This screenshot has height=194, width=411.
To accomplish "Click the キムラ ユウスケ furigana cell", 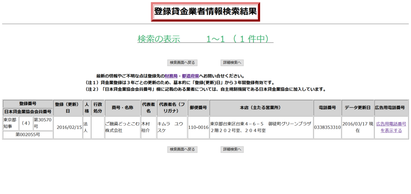I will point(172,127).
